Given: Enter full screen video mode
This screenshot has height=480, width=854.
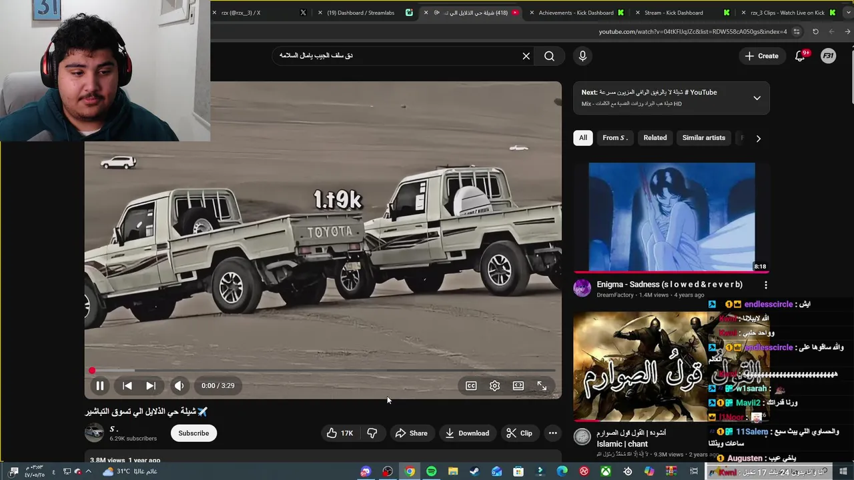Looking at the screenshot, I should 542,385.
